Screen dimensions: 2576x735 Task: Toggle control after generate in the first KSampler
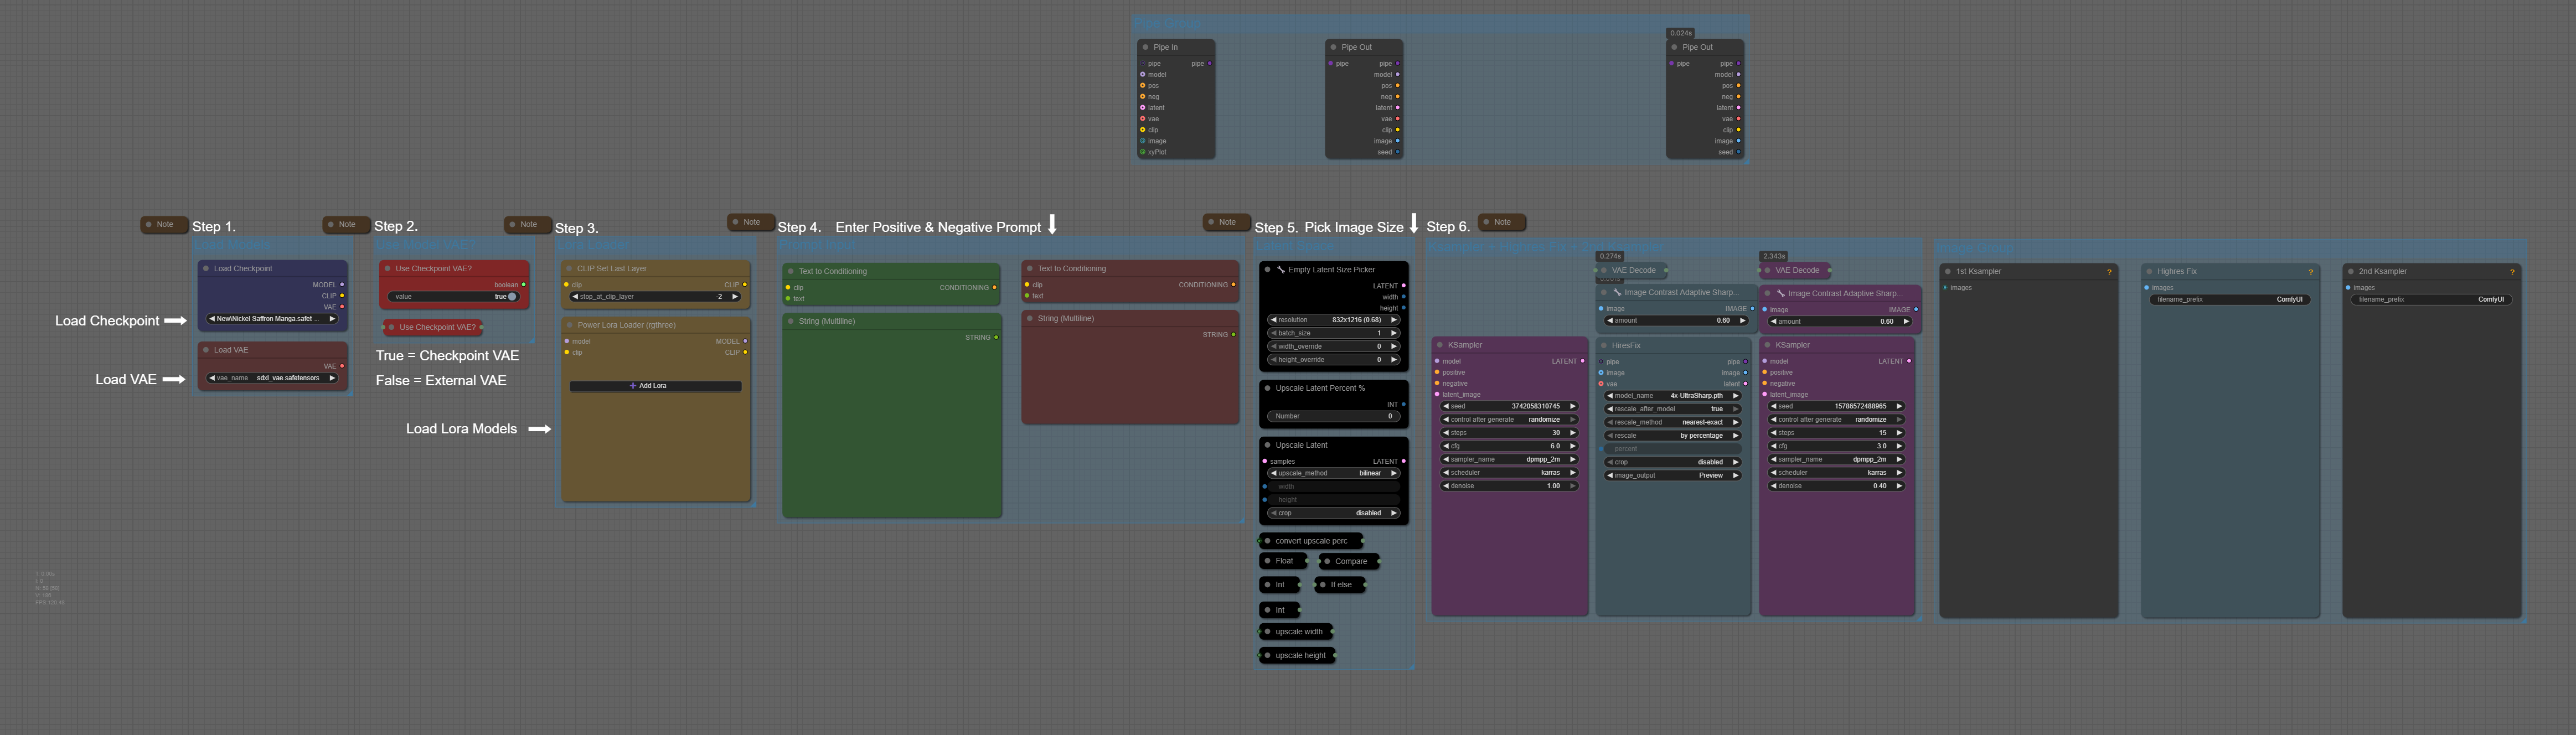(x=1508, y=420)
